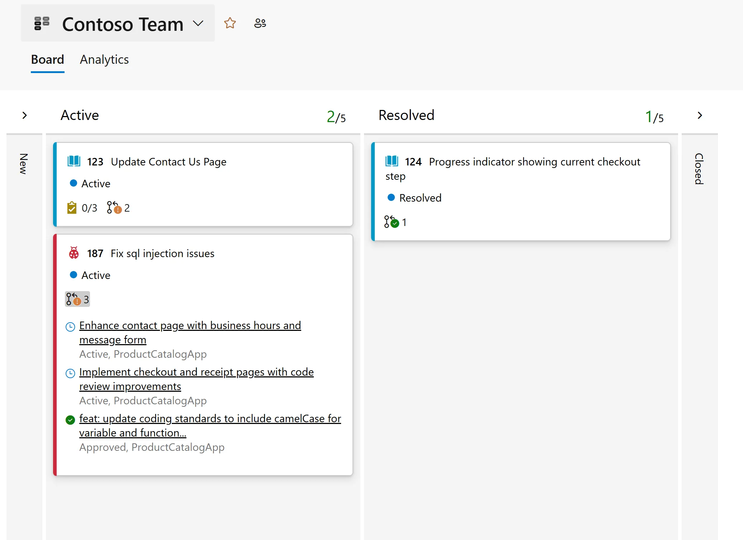Screen dimensions: 743x540
Task: Open the Active state dropdown on item 187
Action: click(90, 275)
